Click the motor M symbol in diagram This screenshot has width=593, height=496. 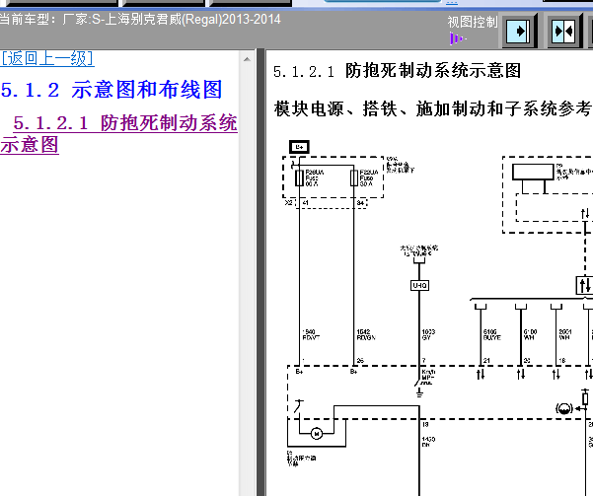[x=317, y=433]
